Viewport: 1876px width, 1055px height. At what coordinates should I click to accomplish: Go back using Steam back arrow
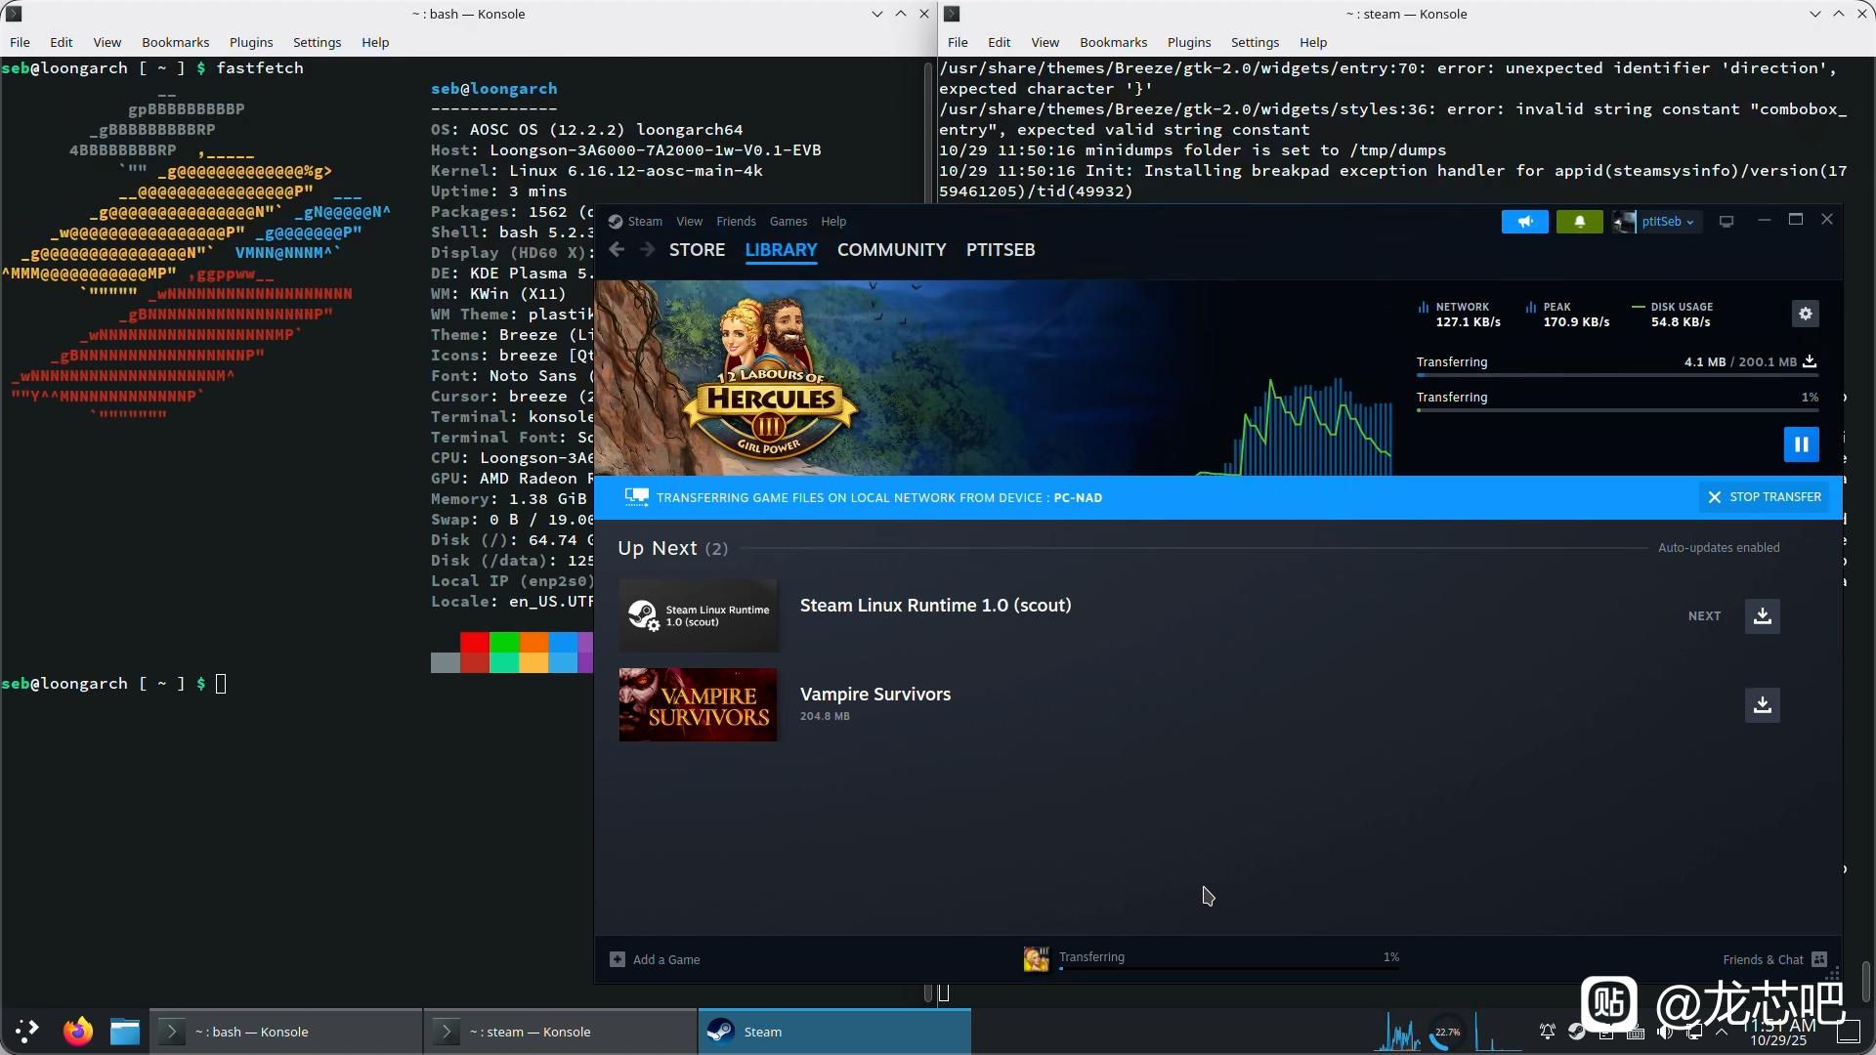[617, 250]
